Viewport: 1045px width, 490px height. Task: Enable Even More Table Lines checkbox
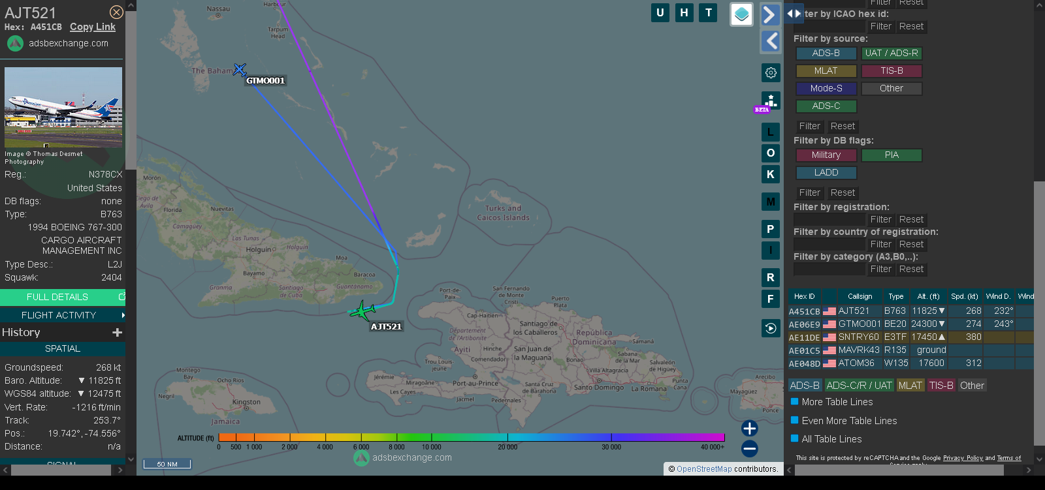pyautogui.click(x=795, y=421)
